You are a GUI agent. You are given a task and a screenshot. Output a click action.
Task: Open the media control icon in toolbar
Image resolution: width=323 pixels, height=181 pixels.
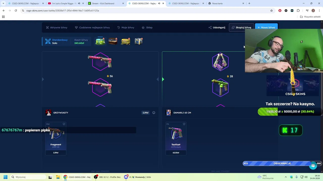(x=307, y=11)
